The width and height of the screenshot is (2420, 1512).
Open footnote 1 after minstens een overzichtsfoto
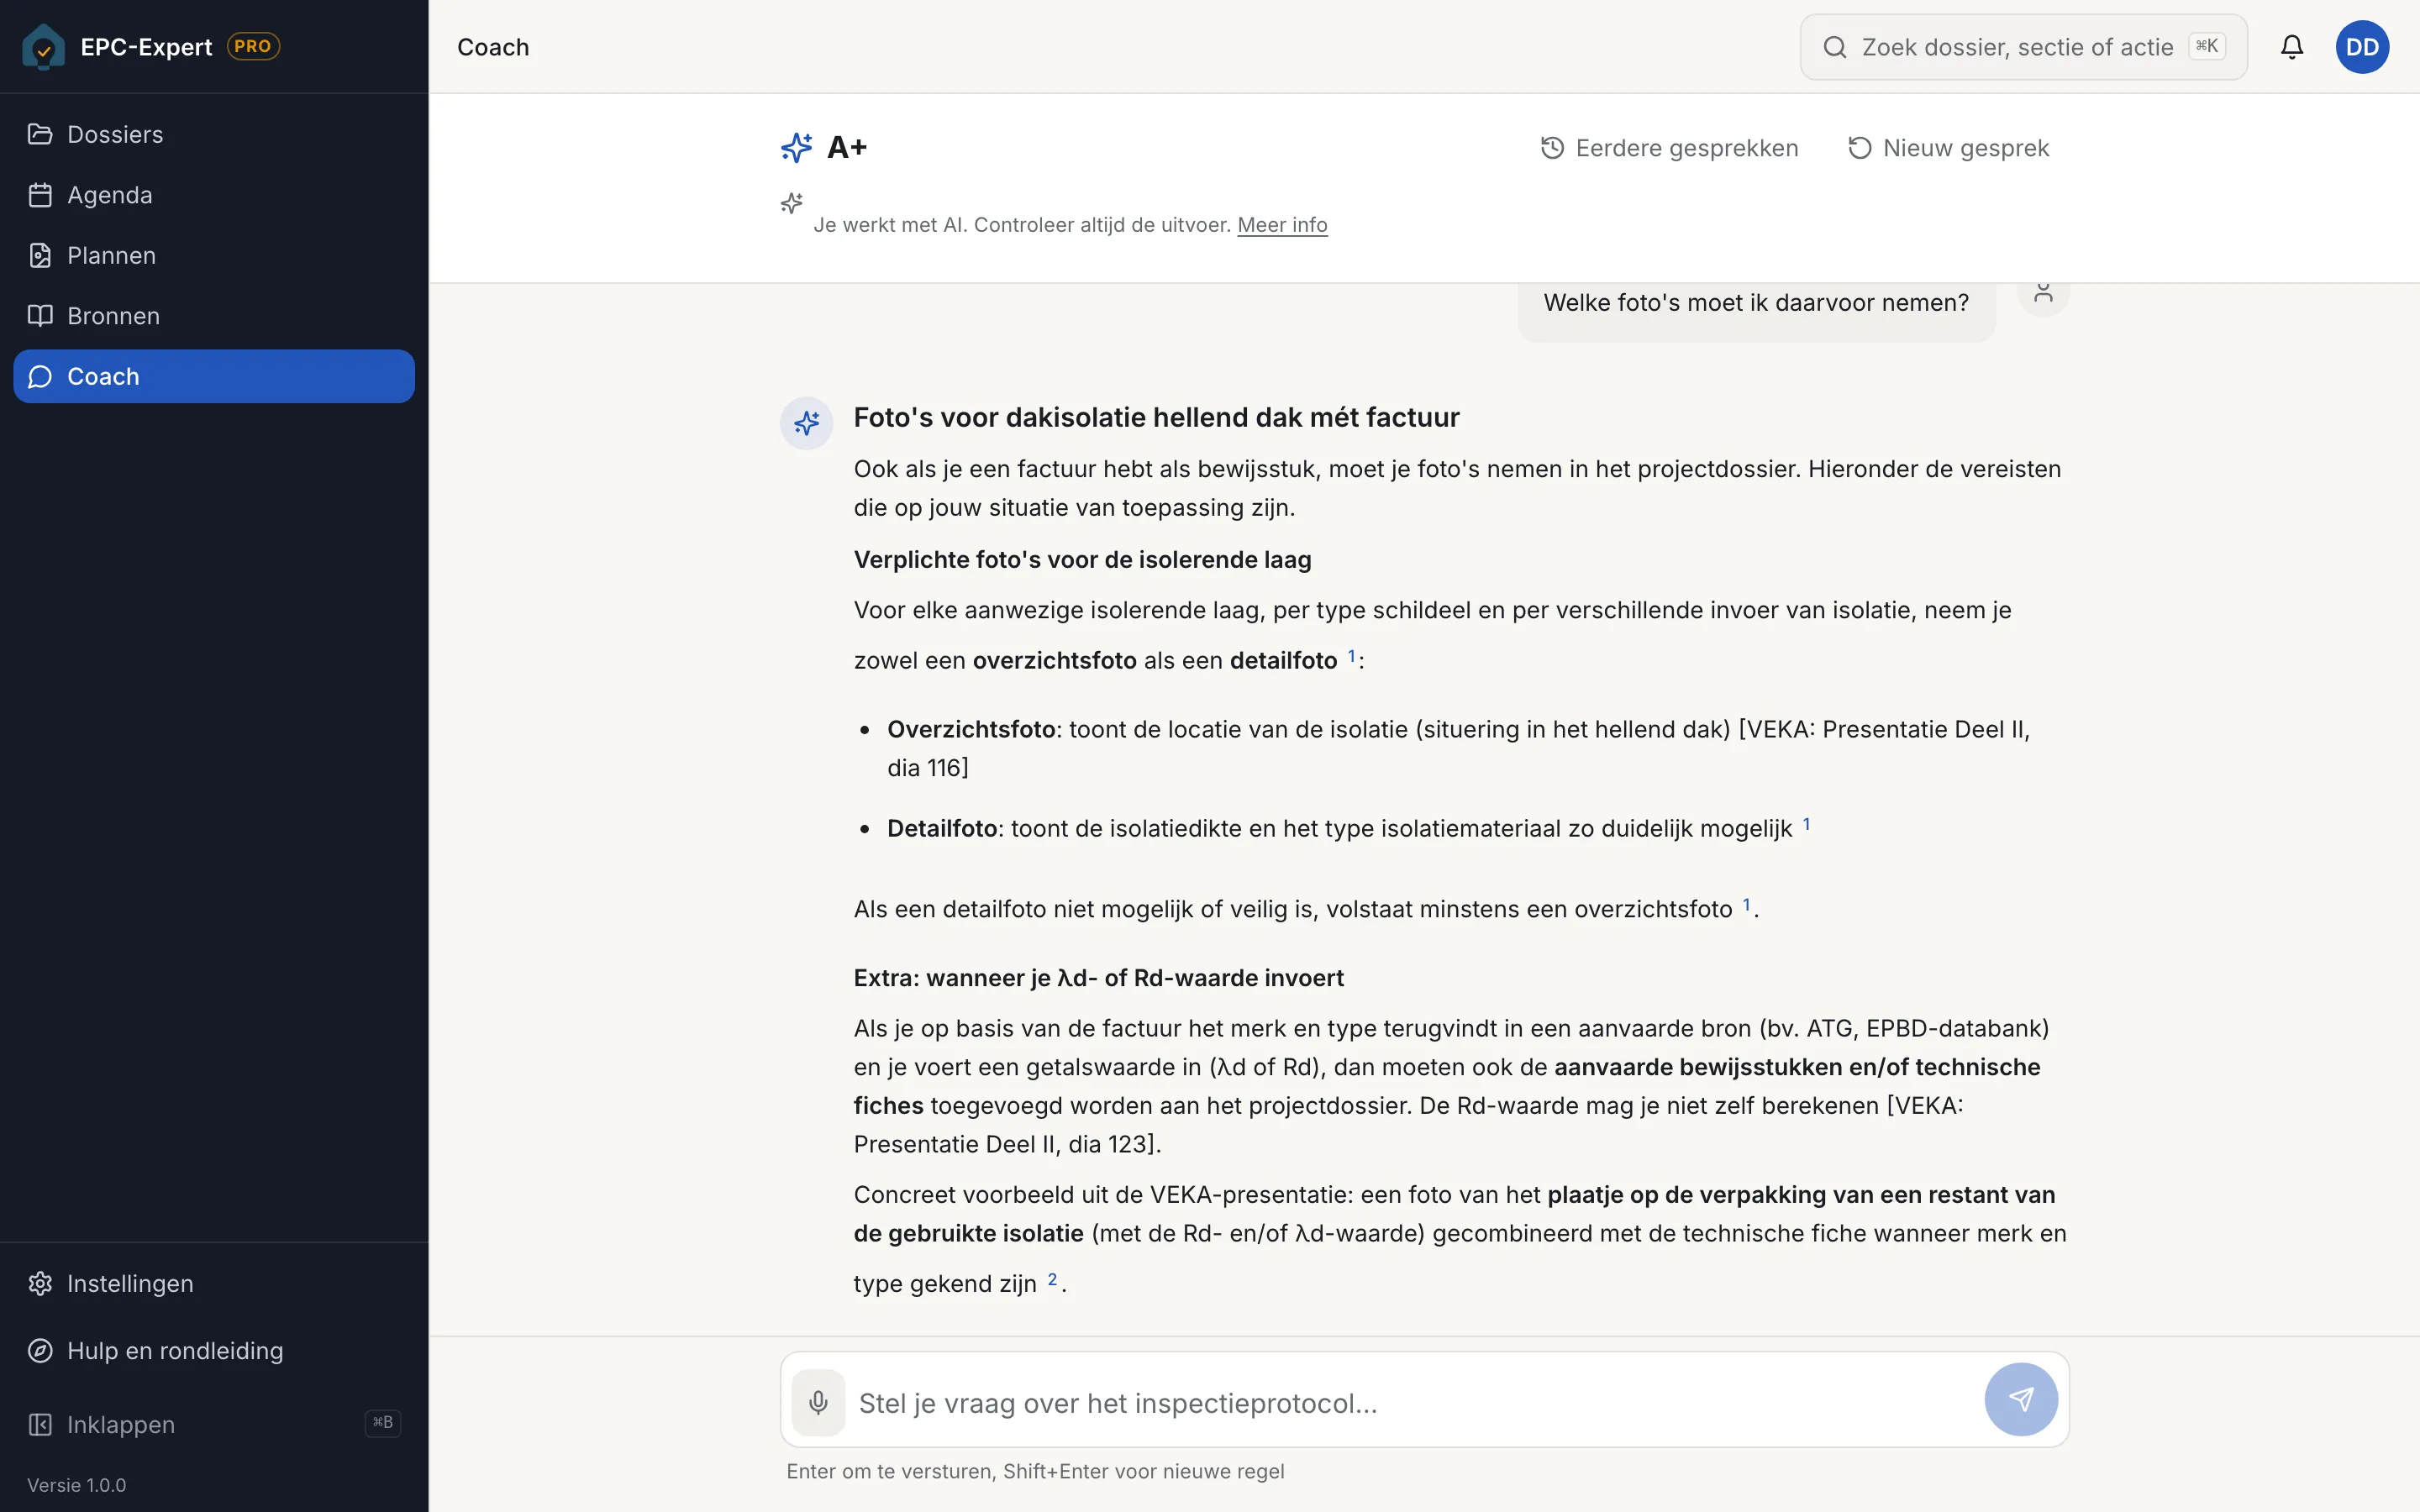pyautogui.click(x=1746, y=904)
